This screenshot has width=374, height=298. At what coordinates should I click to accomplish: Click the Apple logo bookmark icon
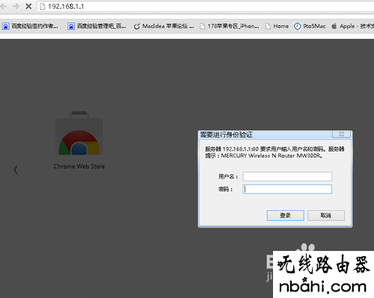(334, 26)
